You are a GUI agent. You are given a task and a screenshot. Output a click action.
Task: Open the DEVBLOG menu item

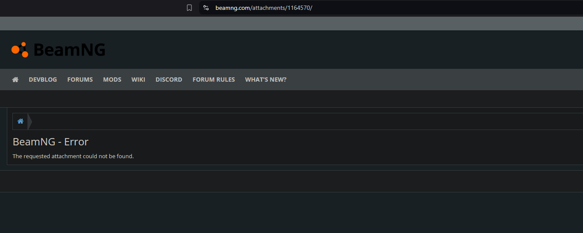(43, 80)
